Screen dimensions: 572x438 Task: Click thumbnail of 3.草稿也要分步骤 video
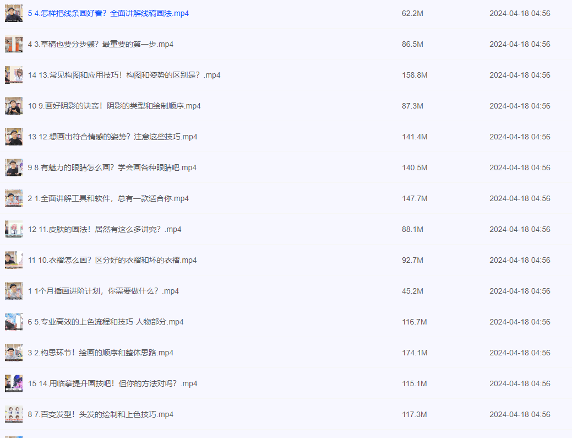pyautogui.click(x=14, y=44)
